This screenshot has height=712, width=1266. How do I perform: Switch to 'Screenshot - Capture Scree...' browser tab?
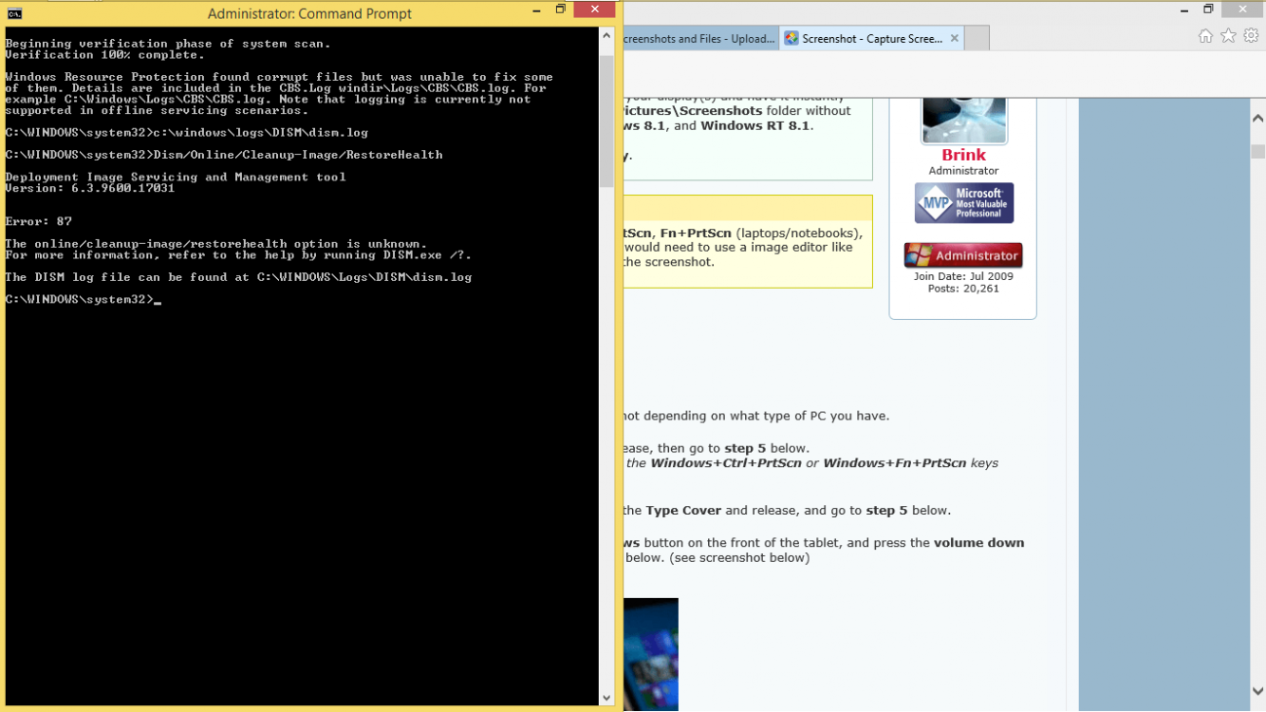(x=871, y=39)
